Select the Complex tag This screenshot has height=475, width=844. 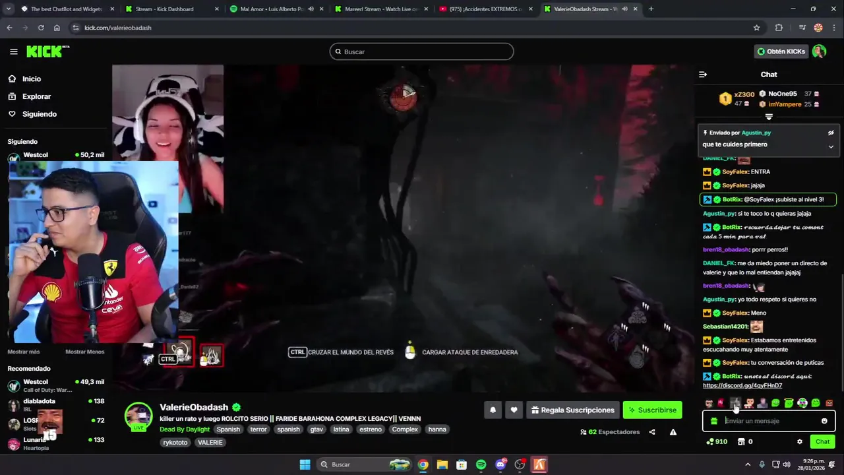pyautogui.click(x=405, y=429)
